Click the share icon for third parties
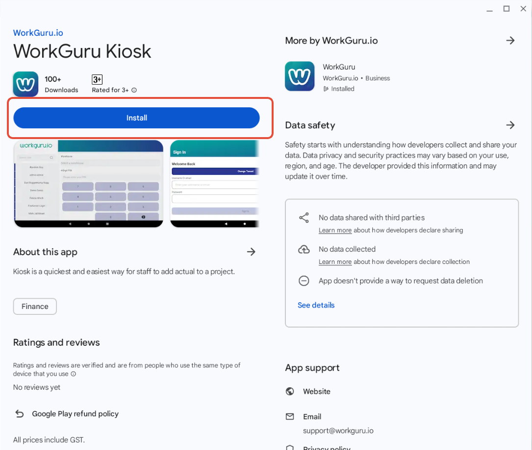532x450 pixels. 304,217
